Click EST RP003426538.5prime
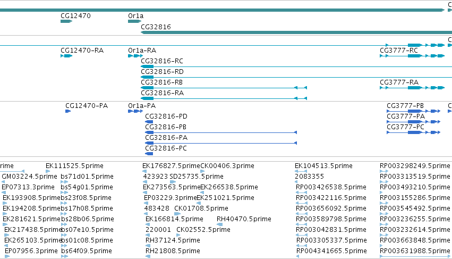452x259 pixels. click(331, 187)
